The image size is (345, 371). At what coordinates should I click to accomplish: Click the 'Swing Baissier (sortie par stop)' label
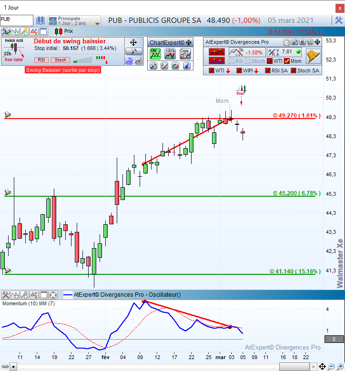coord(63,70)
